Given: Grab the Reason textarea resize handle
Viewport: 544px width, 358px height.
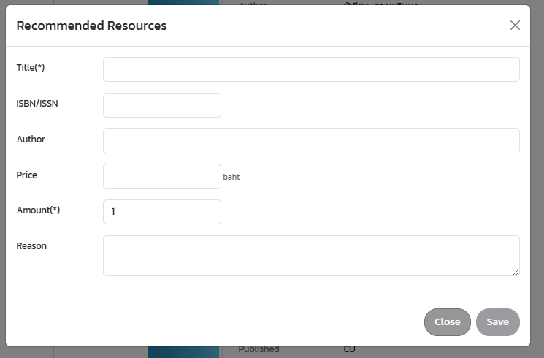Looking at the screenshot, I should coord(516,272).
